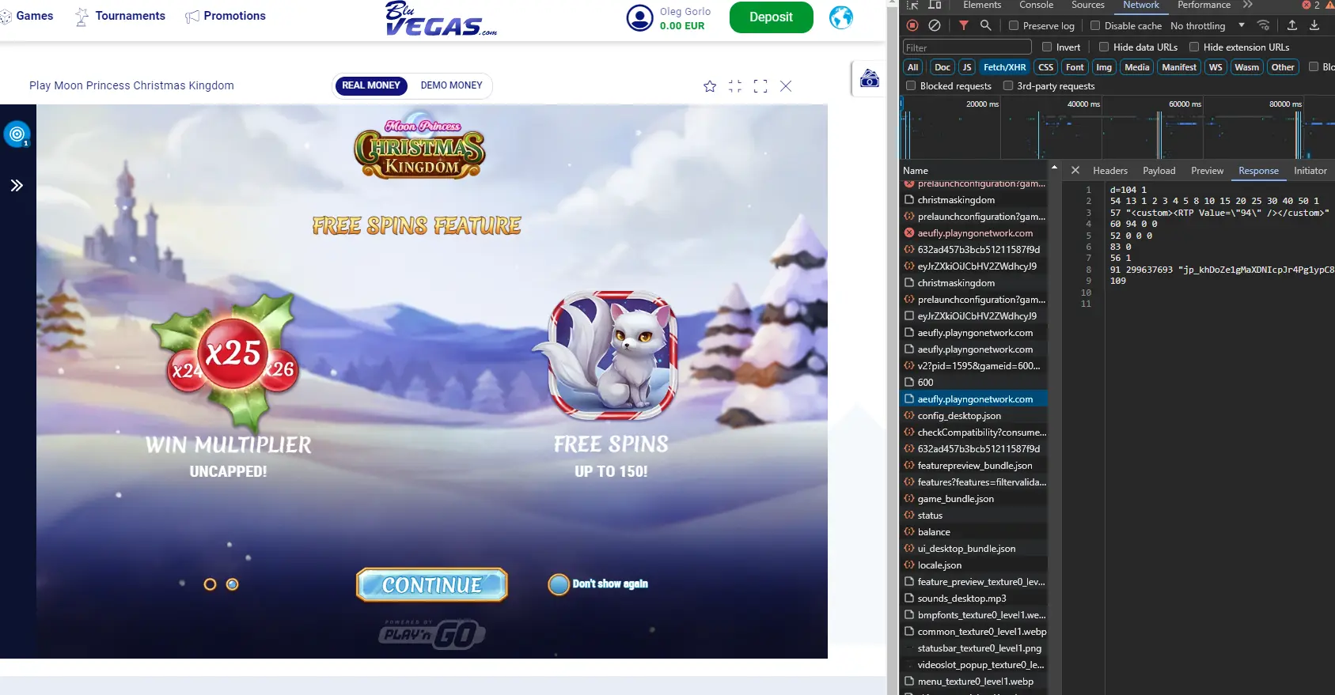
Task: Switch to the Sources tab
Action: pos(1088,5)
